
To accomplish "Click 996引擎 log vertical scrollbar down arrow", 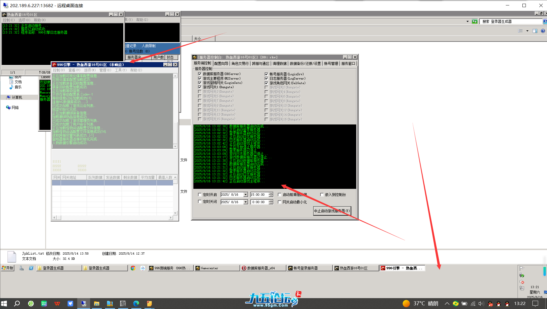I will tap(175, 146).
